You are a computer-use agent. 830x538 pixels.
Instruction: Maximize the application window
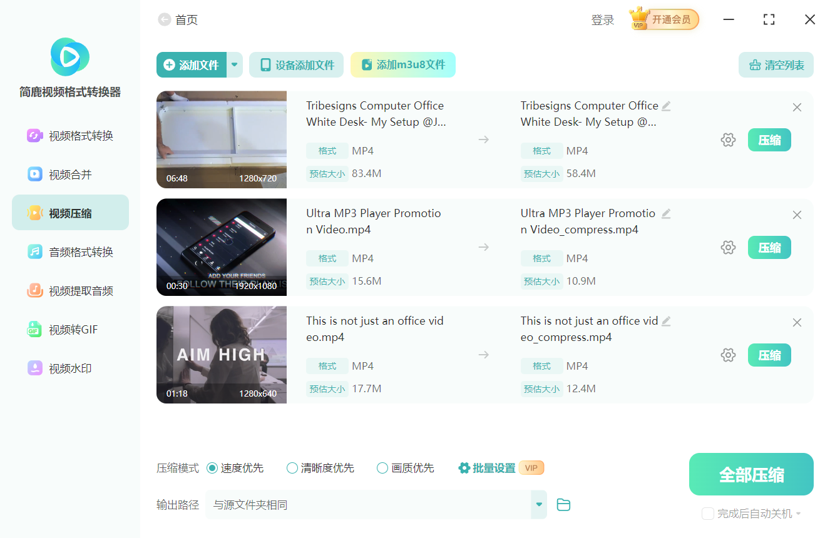[x=769, y=19]
